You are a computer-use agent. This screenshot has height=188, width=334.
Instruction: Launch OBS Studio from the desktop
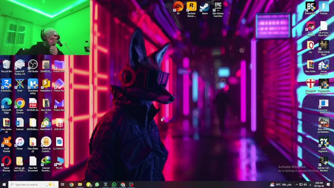pos(33,66)
